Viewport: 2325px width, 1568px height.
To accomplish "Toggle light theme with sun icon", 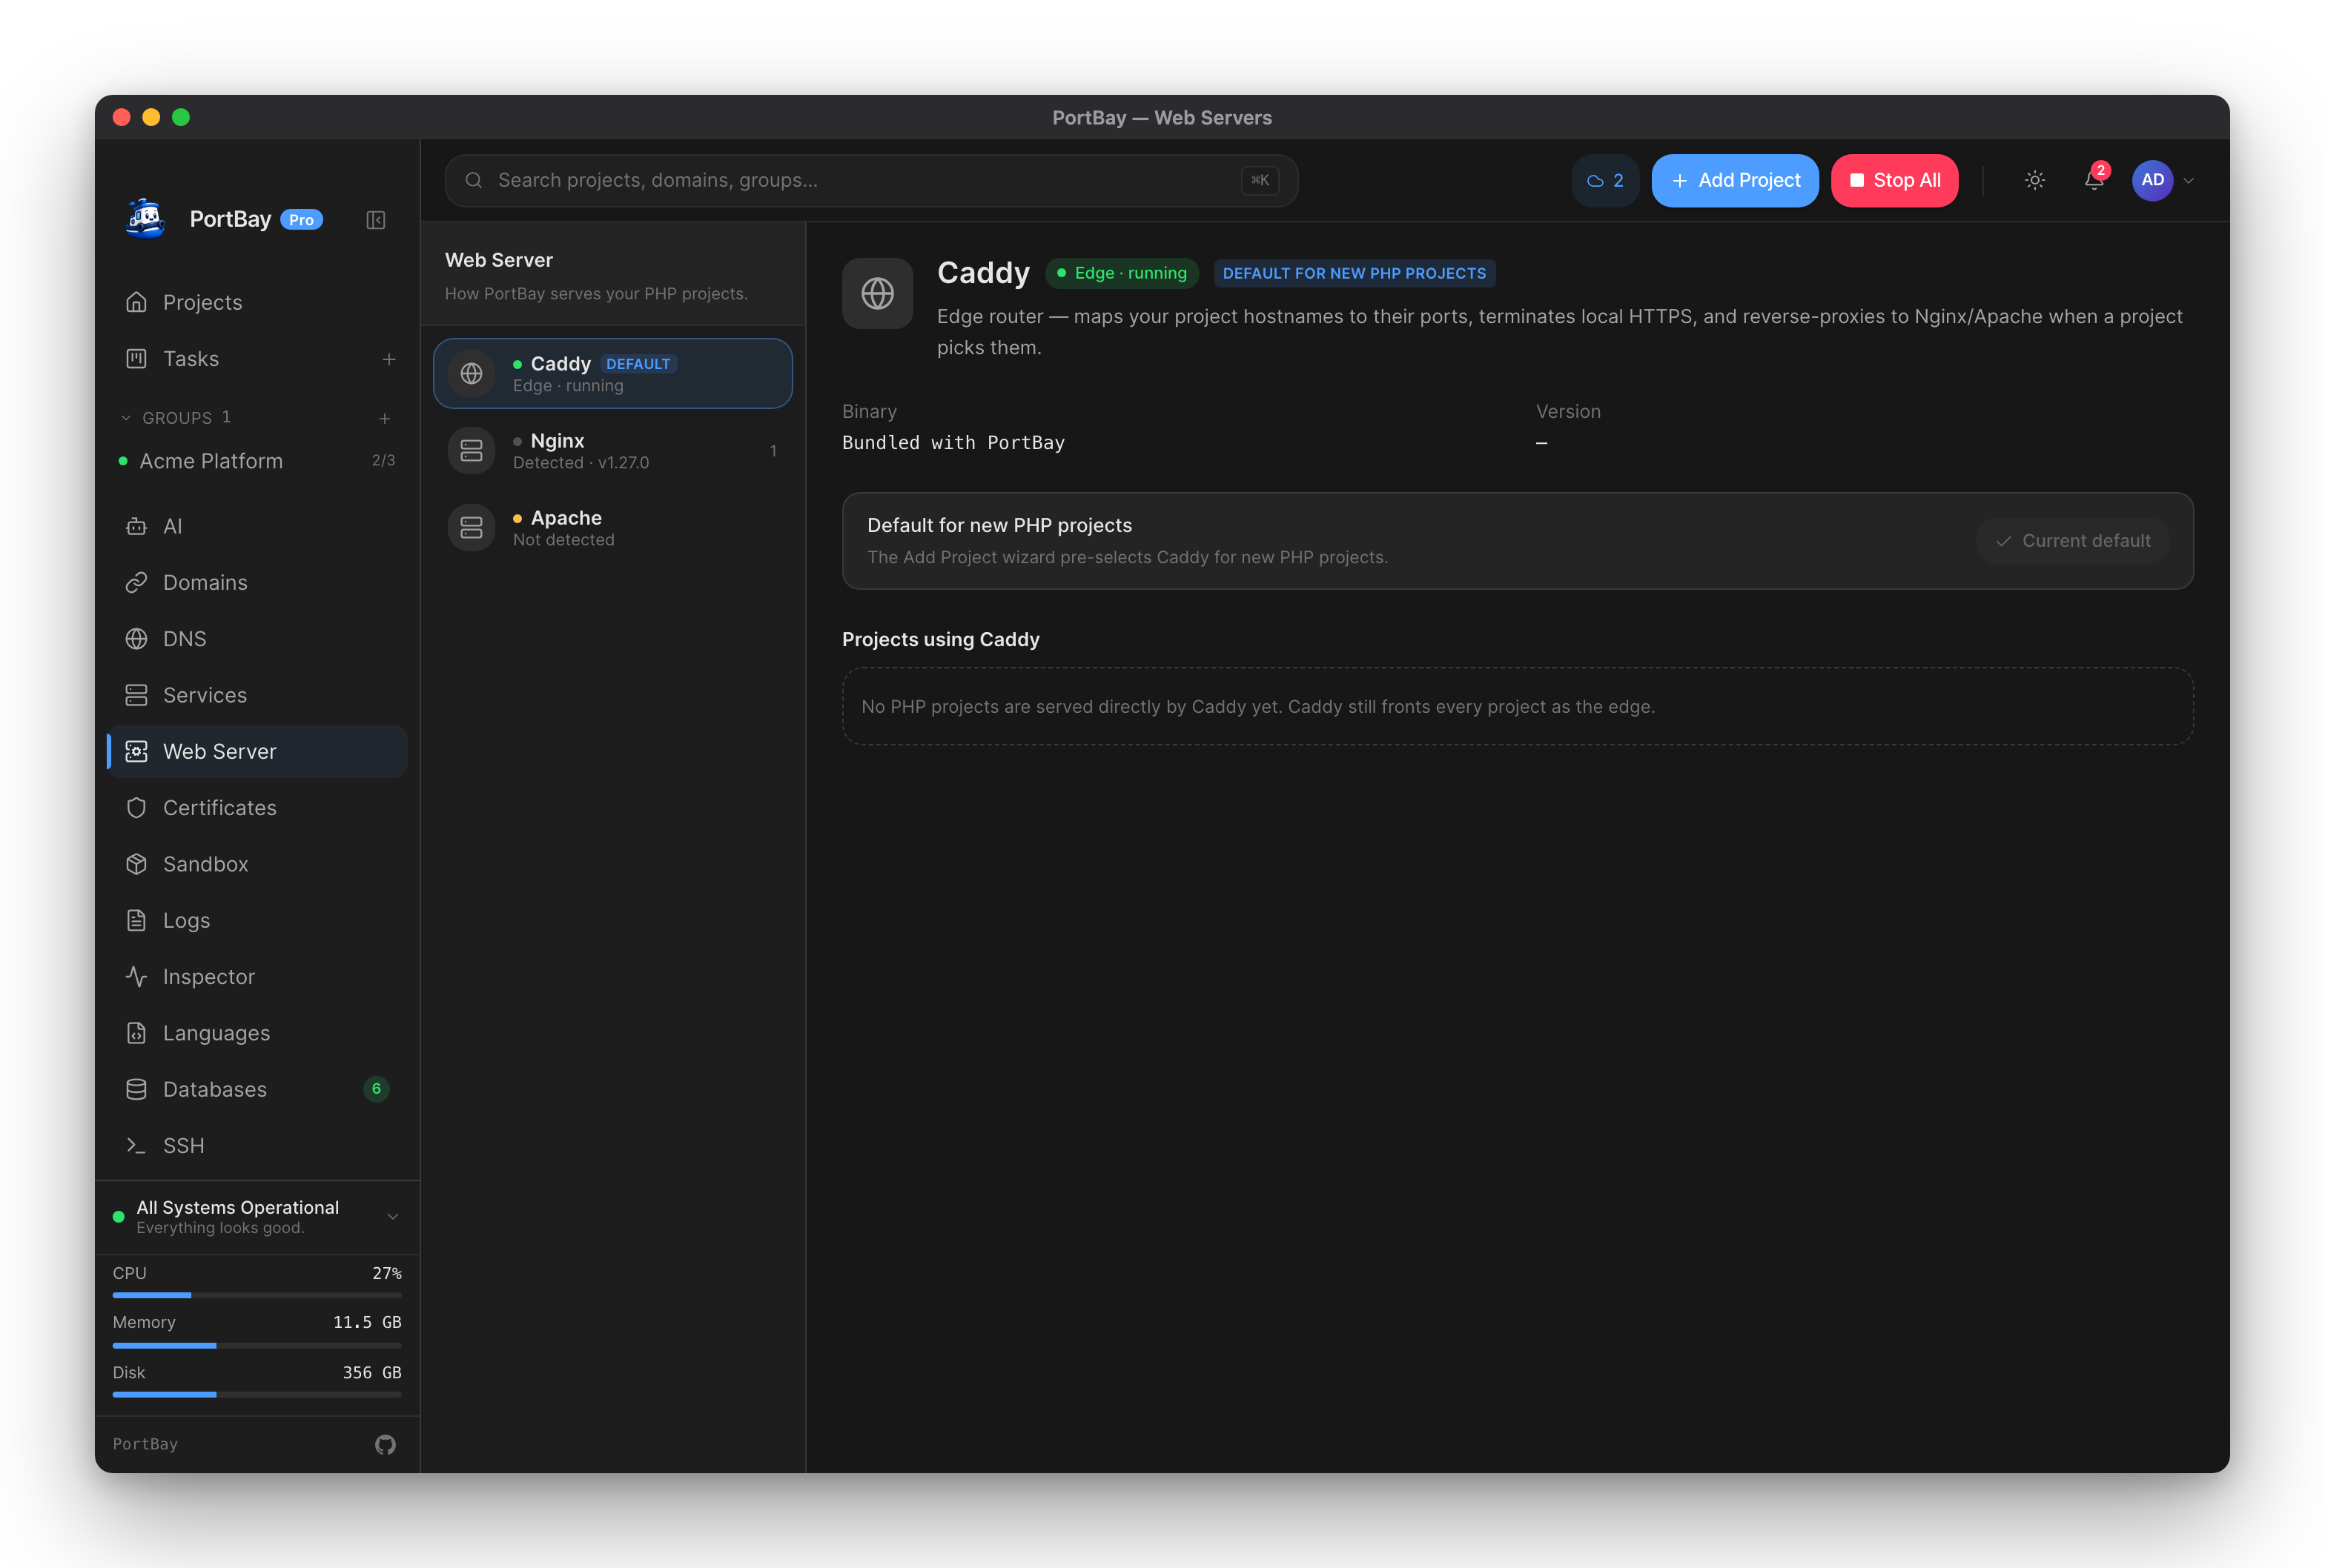I will pyautogui.click(x=2035, y=180).
